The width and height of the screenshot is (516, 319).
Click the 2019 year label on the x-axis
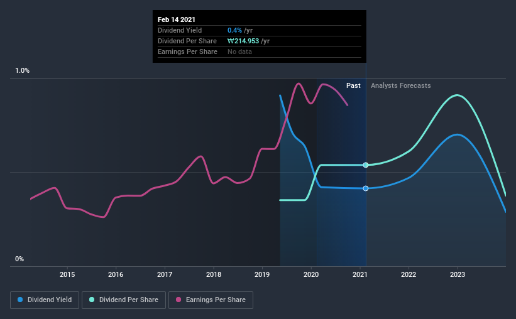pos(263,274)
